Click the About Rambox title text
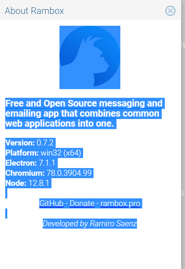Viewport: 185px width, 269px height. (x=34, y=11)
